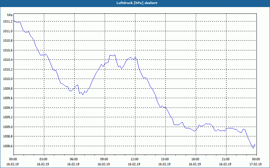
Task: Click the 1010,6 y-axis value
Action: tap(8, 50)
